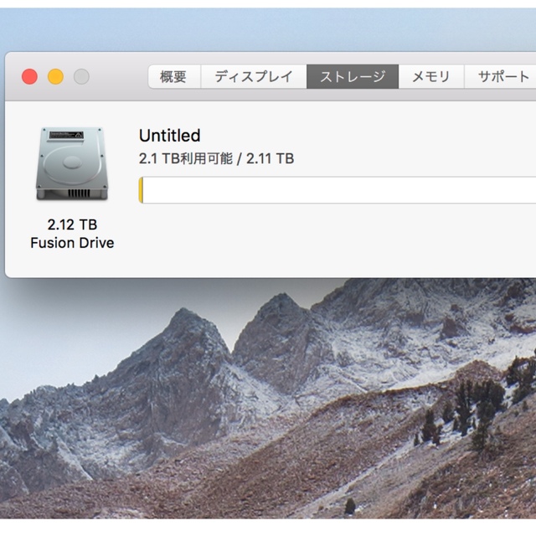This screenshot has width=536, height=536.
Task: Click the "2.12 TB" capacity label
Action: click(72, 224)
